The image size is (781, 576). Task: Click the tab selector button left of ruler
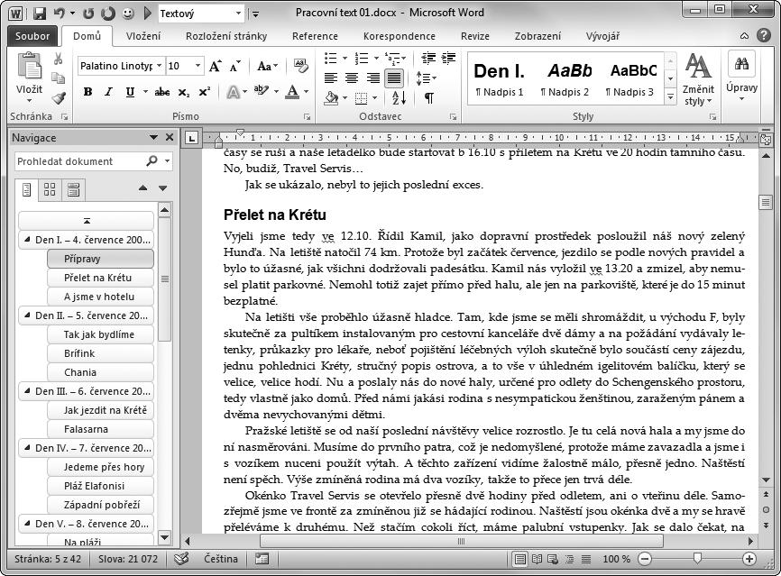coord(192,138)
